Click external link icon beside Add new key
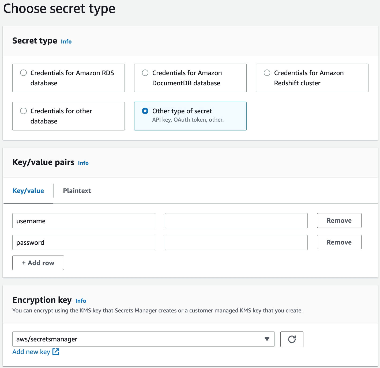The width and height of the screenshot is (380, 368). coord(56,352)
